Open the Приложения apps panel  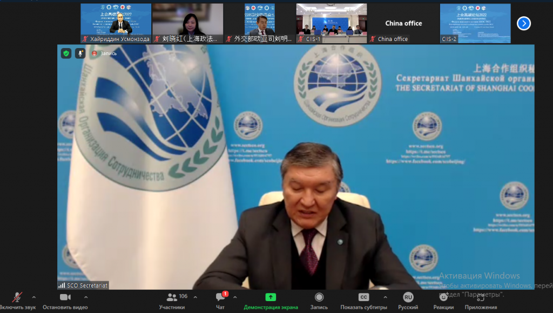(481, 301)
